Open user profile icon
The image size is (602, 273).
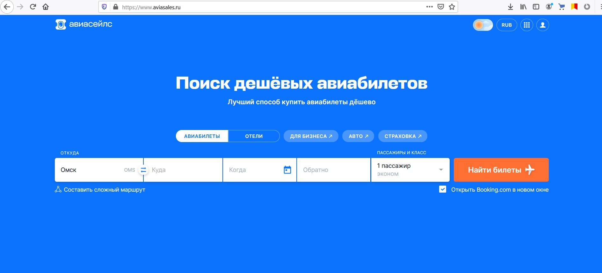pyautogui.click(x=543, y=25)
